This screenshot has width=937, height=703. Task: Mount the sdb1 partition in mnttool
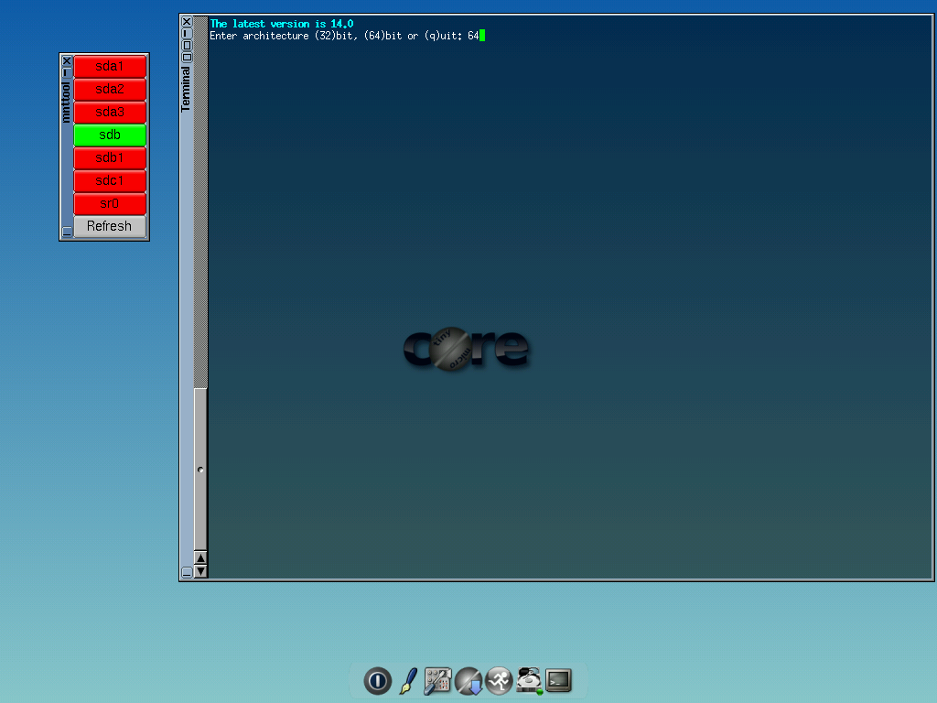[x=110, y=157]
